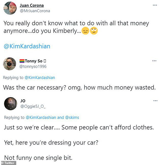Click the @KimKardashian mention in Juan's tweet

pos(27,46)
